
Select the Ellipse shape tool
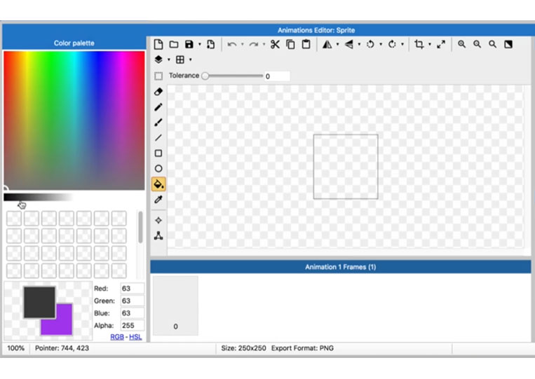click(158, 168)
